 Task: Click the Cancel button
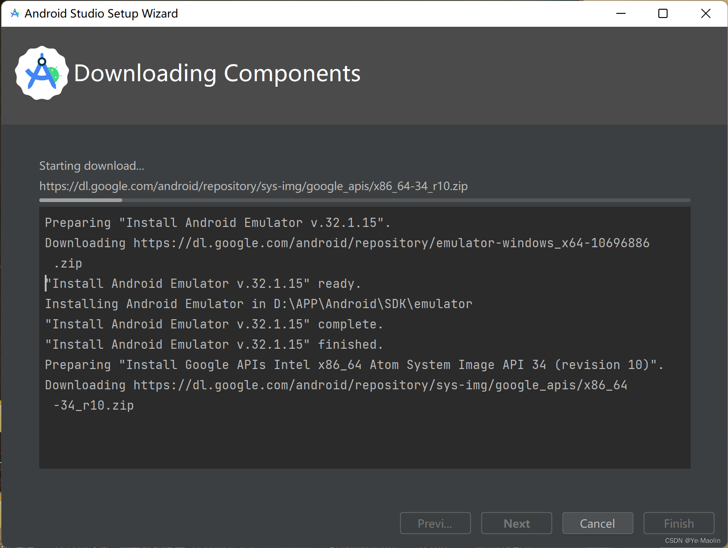pos(597,523)
